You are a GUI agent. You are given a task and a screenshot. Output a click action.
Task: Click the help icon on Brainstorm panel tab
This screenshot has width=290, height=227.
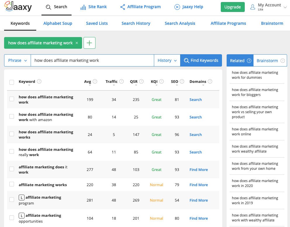[x=283, y=61]
